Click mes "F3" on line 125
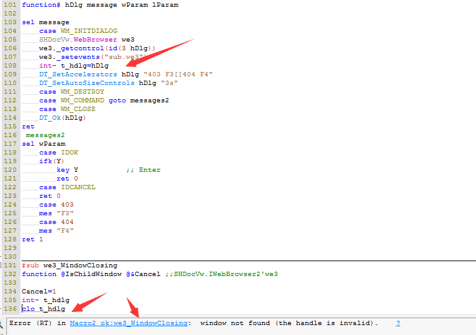 (x=56, y=213)
